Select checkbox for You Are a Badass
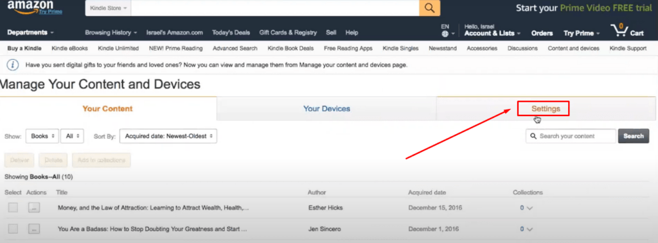658x243 pixels. click(x=13, y=229)
